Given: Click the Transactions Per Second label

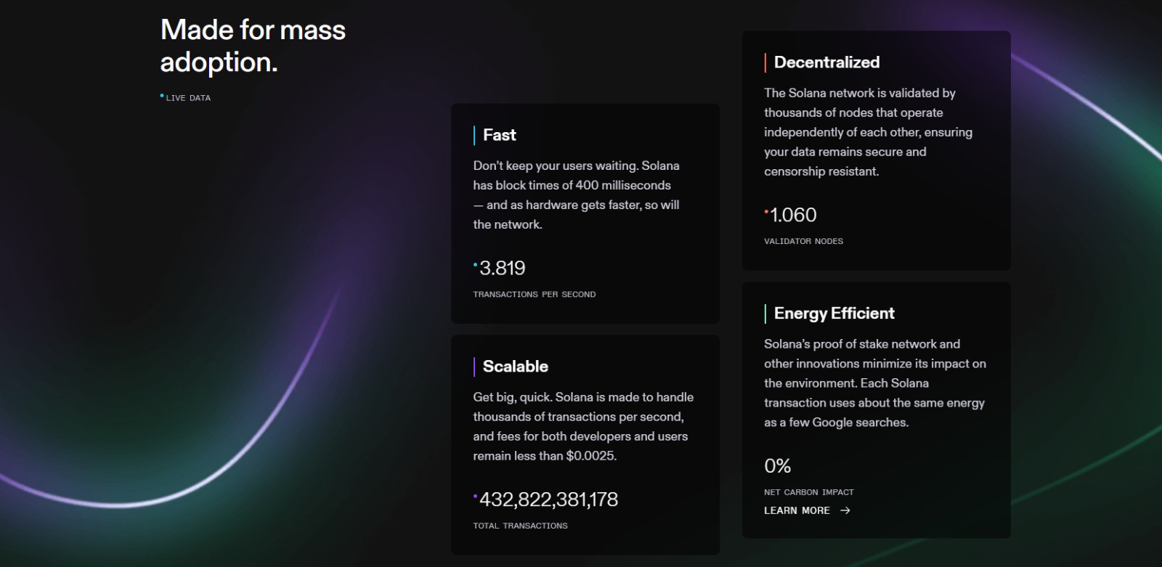Looking at the screenshot, I should click(x=534, y=294).
